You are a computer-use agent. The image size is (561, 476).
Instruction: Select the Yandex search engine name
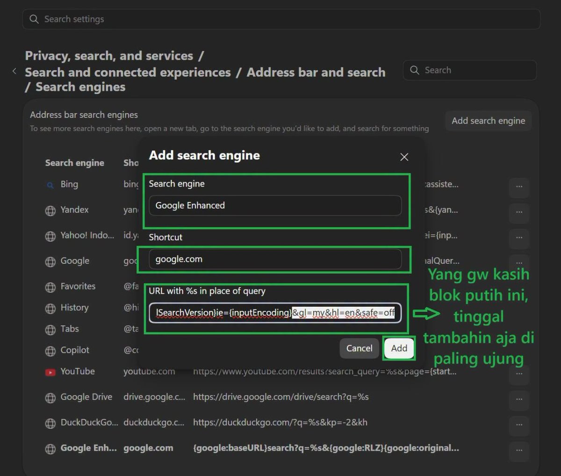(74, 209)
